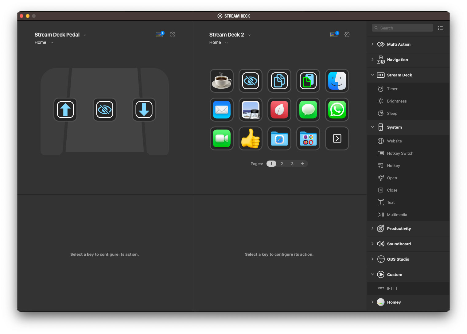Choose the Text action
Image resolution: width=467 pixels, height=334 pixels.
point(408,202)
